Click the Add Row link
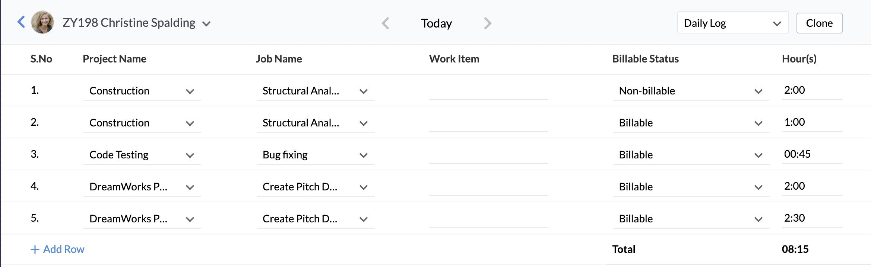Image resolution: width=871 pixels, height=267 pixels. [64, 249]
